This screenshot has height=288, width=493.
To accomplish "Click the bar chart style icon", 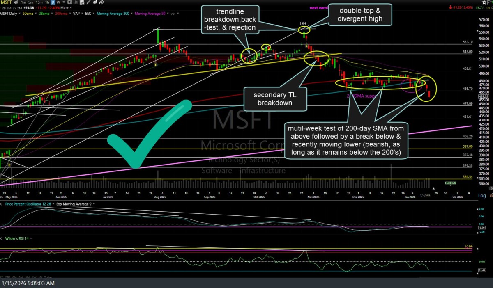I will 75,2.
